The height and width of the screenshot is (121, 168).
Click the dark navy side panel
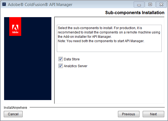pyautogui.click(x=28, y=68)
